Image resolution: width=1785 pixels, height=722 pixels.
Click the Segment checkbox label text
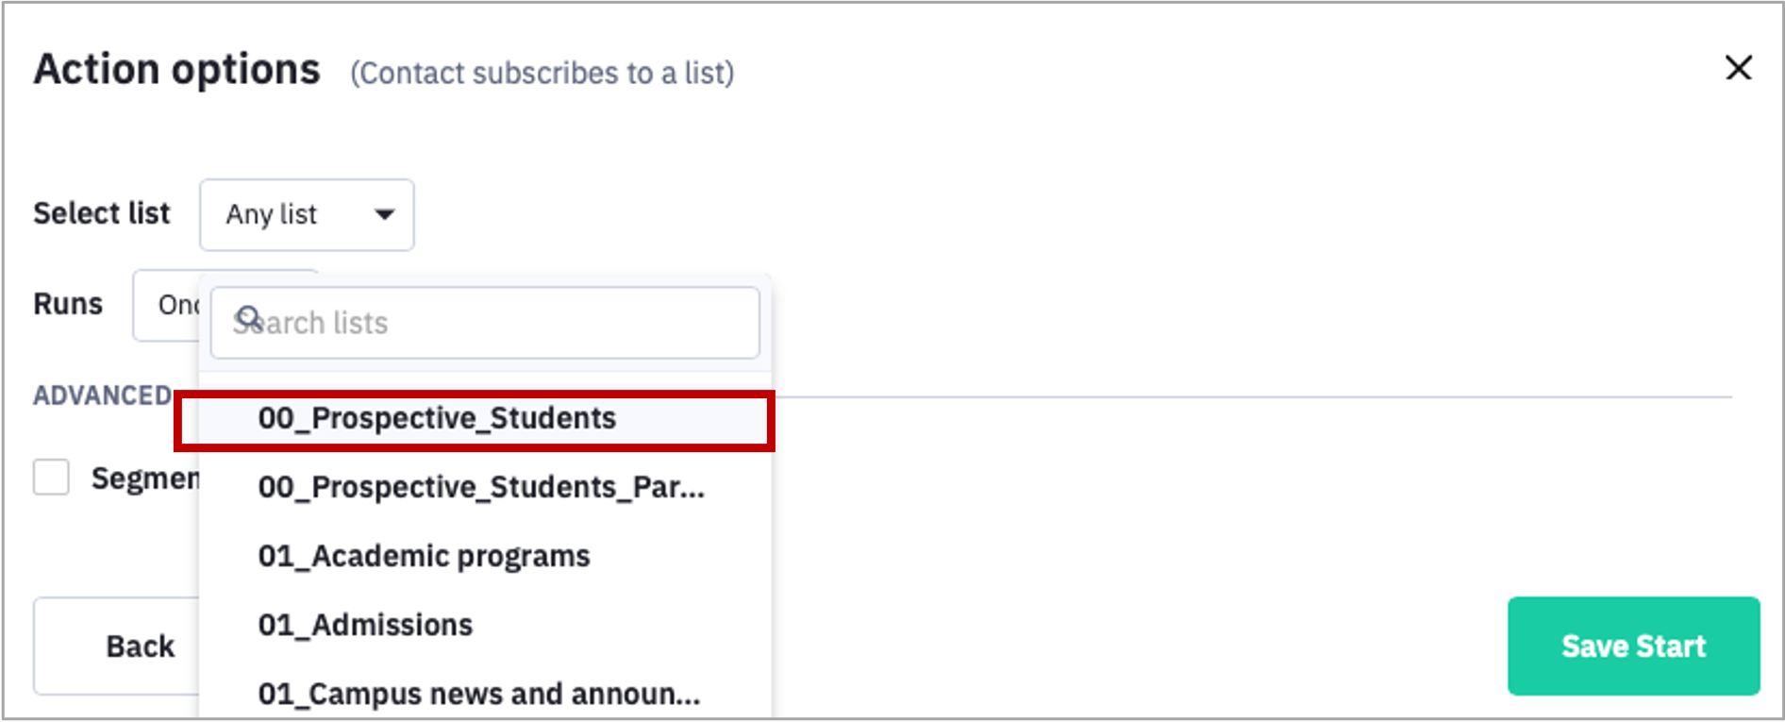(x=145, y=479)
